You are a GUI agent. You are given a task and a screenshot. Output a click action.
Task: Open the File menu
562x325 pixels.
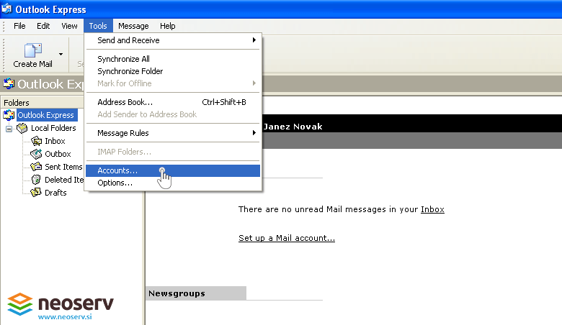pyautogui.click(x=19, y=26)
